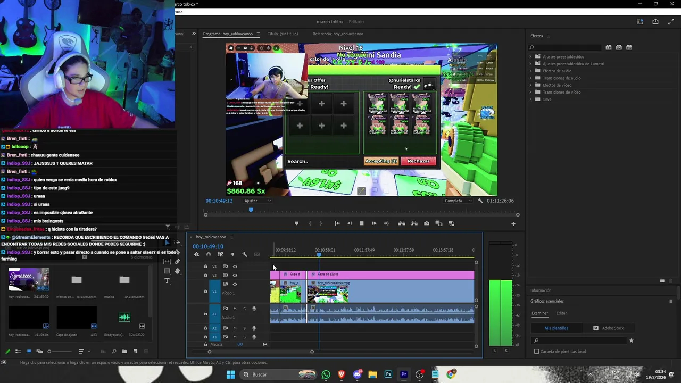Viewport: 681px width, 383px height.
Task: Enable voice-over record on A1
Action: click(254, 309)
